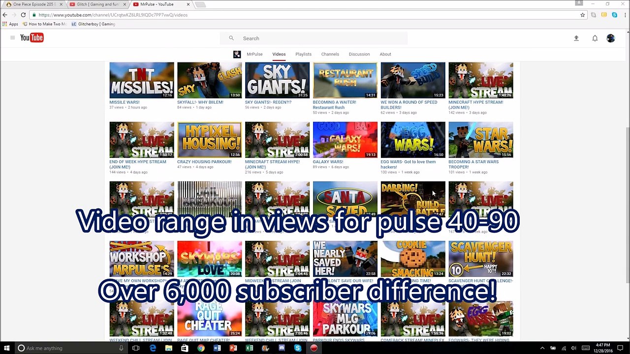Switch to the Glitch Gaming browser tab
Image resolution: width=630 pixels, height=354 pixels.
tap(97, 4)
